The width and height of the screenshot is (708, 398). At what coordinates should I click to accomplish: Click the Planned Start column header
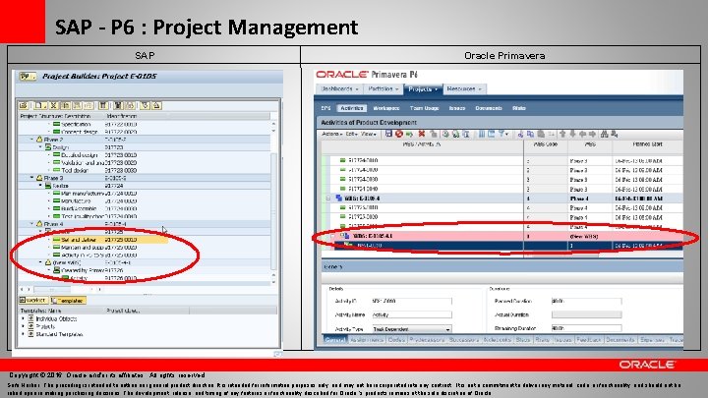(x=647, y=144)
